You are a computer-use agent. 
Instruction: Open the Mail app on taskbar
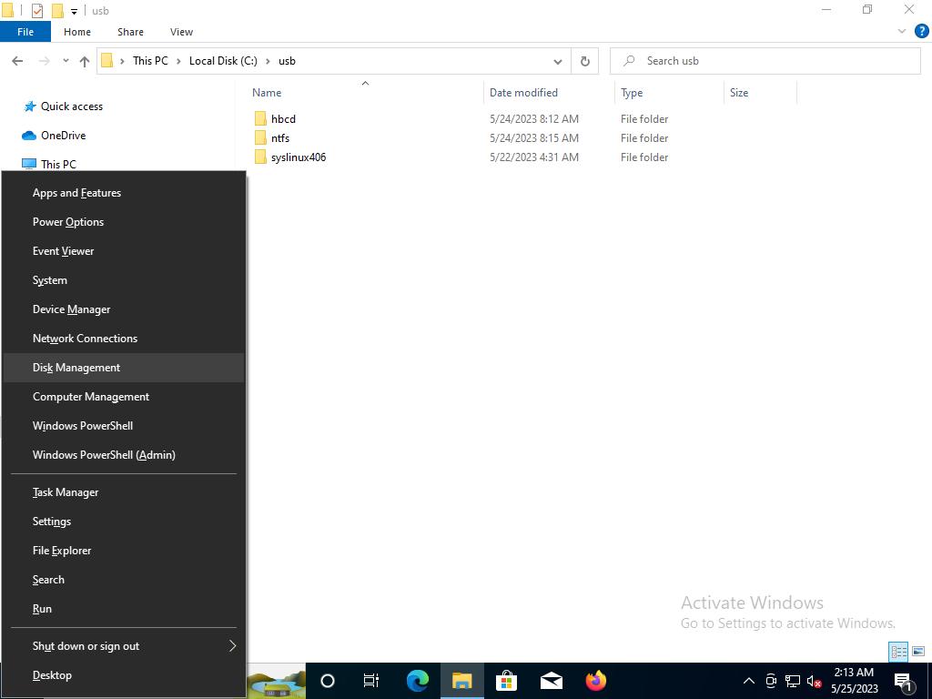click(x=551, y=681)
